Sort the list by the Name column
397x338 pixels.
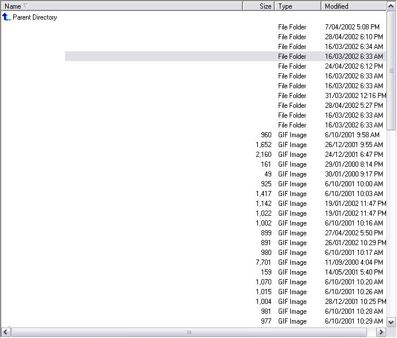point(115,6)
